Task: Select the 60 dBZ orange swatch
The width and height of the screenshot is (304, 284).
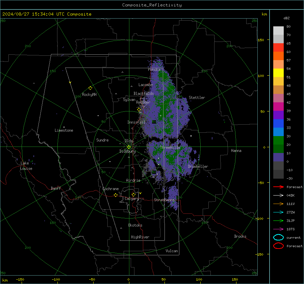Action: tap(278, 56)
